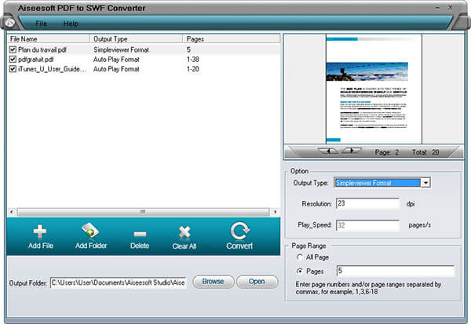Click the Add File plus icon

point(40,231)
